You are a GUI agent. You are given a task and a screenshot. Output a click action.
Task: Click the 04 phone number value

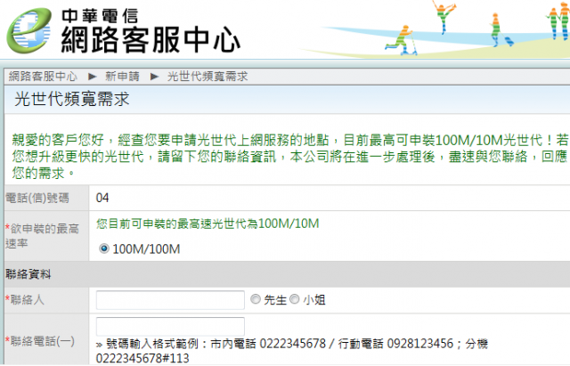coord(102,198)
